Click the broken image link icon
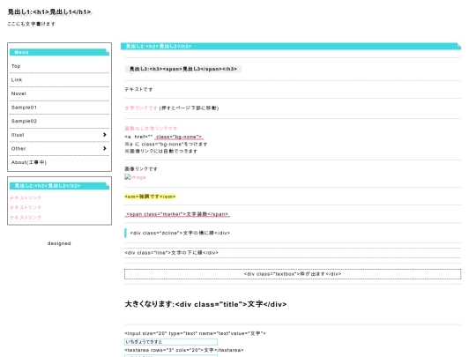Image resolution: width=476 pixels, height=357 pixels. [128, 177]
